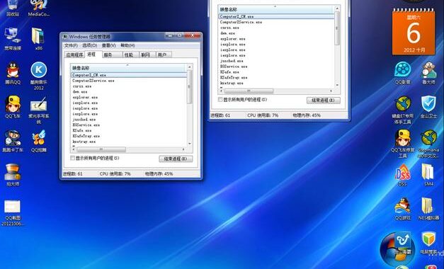Open the 宽带连接 broadband connection icon

pyautogui.click(x=13, y=39)
